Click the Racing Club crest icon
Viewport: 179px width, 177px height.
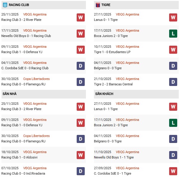pyautogui.click(x=5, y=5)
